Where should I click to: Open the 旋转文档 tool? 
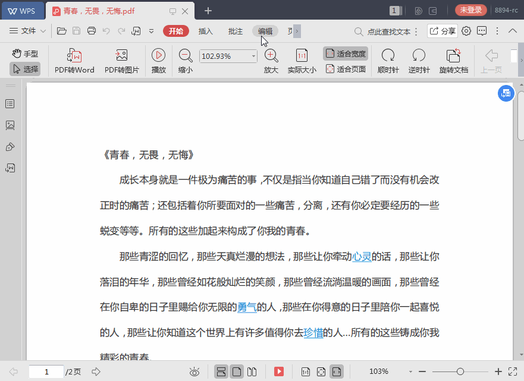click(x=453, y=61)
